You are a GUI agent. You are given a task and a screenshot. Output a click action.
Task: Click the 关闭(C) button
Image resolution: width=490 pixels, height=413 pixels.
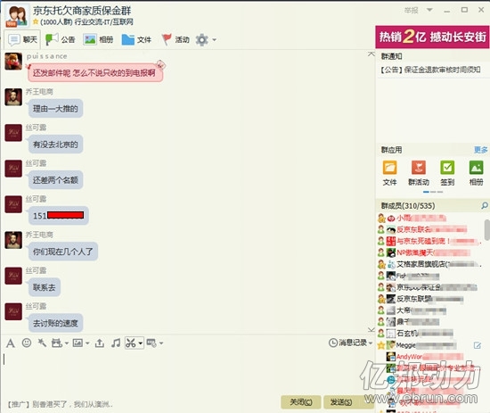coord(301,402)
